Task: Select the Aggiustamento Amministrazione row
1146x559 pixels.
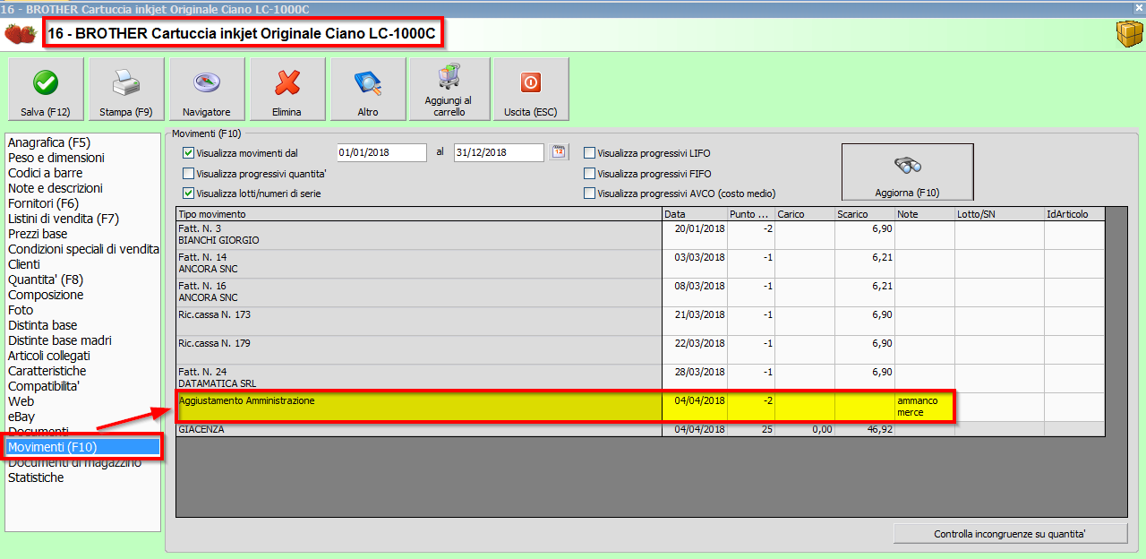Action: click(640, 407)
